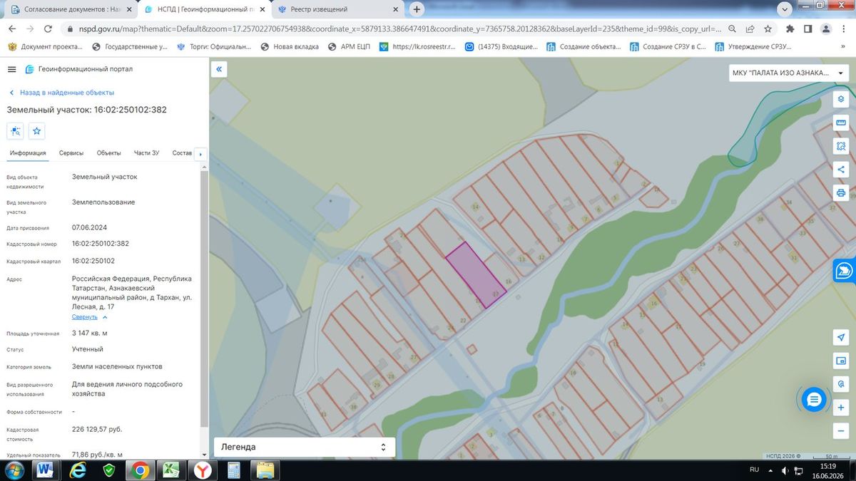Launch Internet Explorer from taskbar
This screenshot has height=481, width=856.
tap(78, 470)
